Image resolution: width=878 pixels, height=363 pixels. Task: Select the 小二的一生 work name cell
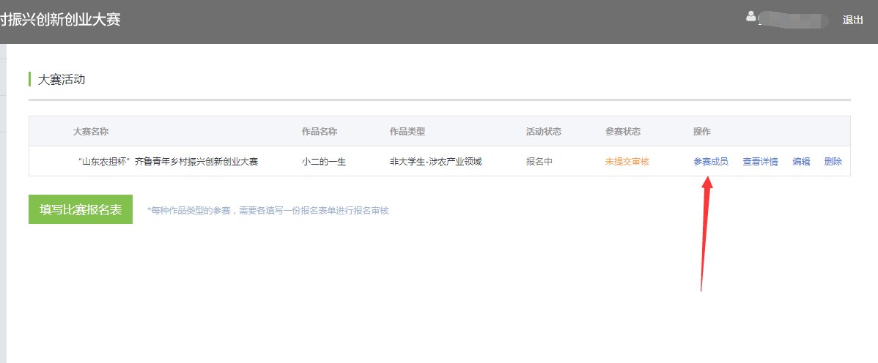point(323,162)
